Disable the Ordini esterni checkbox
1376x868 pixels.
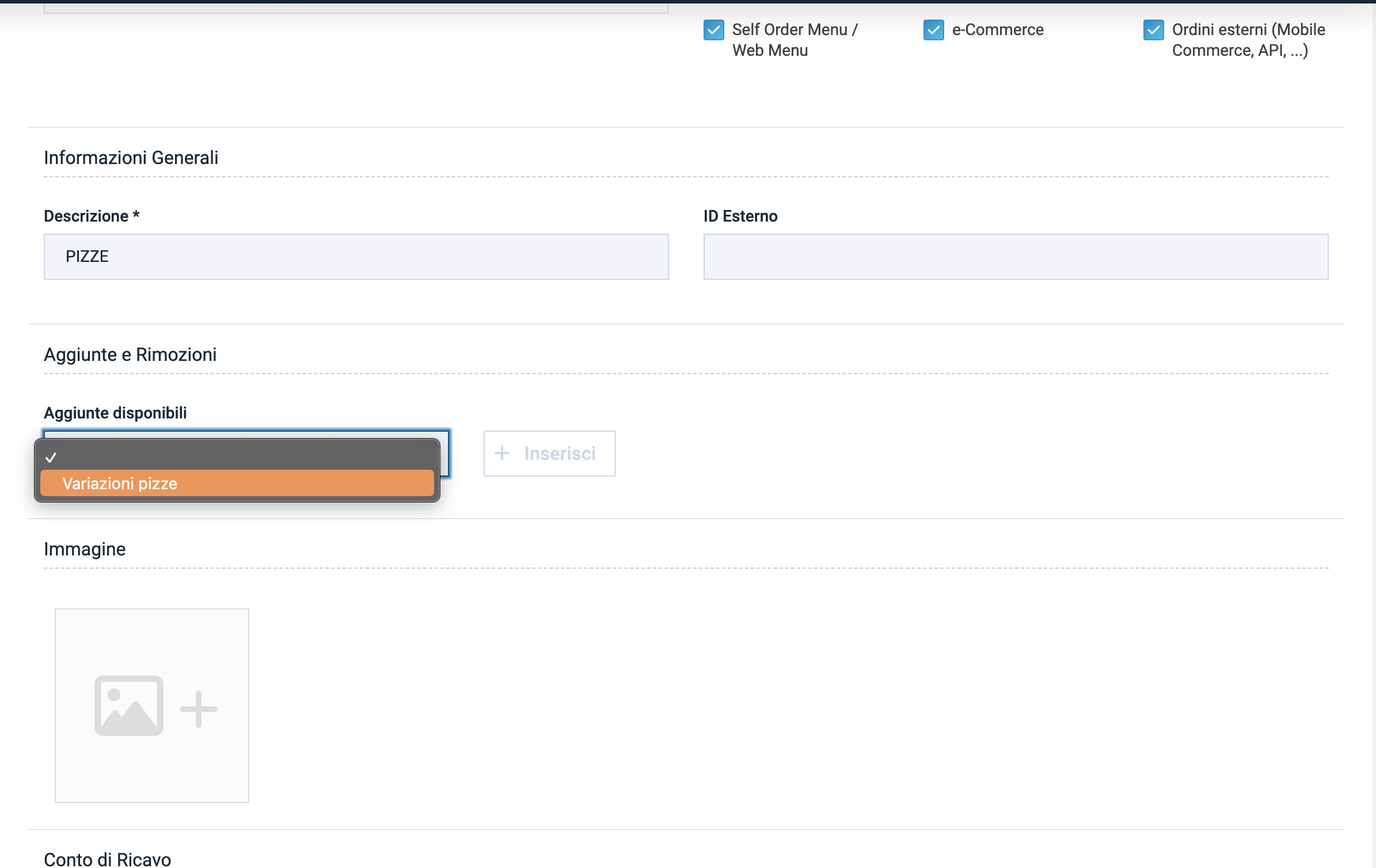[1153, 30]
